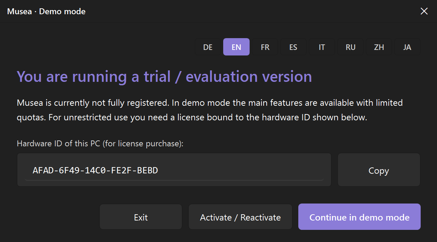Select the EN language button

[x=236, y=47]
